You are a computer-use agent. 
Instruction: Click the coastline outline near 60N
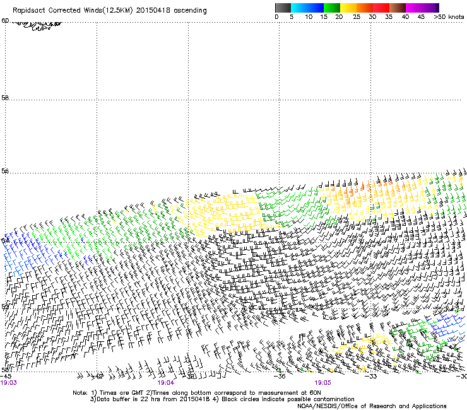(37, 26)
